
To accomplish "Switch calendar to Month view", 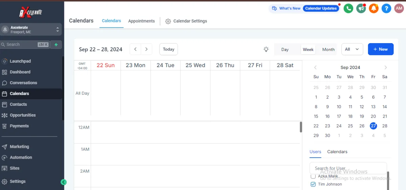I will pos(328,50).
